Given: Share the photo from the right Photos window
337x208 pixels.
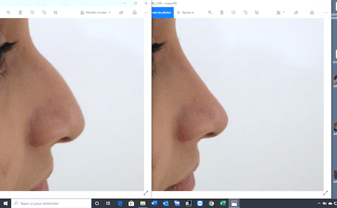Looking at the screenshot, I should tap(296, 12).
